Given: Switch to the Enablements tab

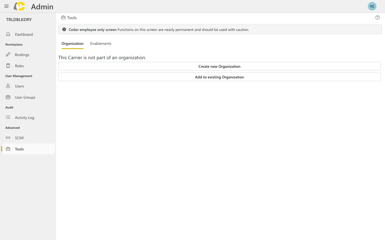Looking at the screenshot, I should [x=101, y=43].
